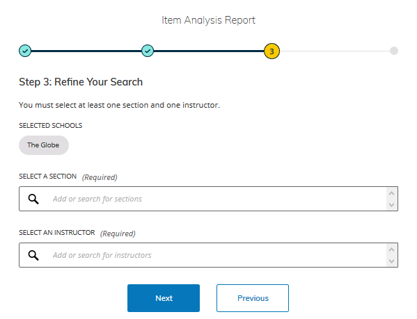This screenshot has height=319, width=417.
Task: Click the magnifier icon in sections field
Action: click(x=33, y=199)
